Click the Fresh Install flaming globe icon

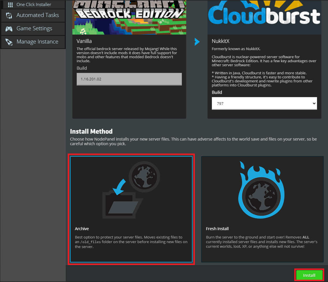(261, 189)
